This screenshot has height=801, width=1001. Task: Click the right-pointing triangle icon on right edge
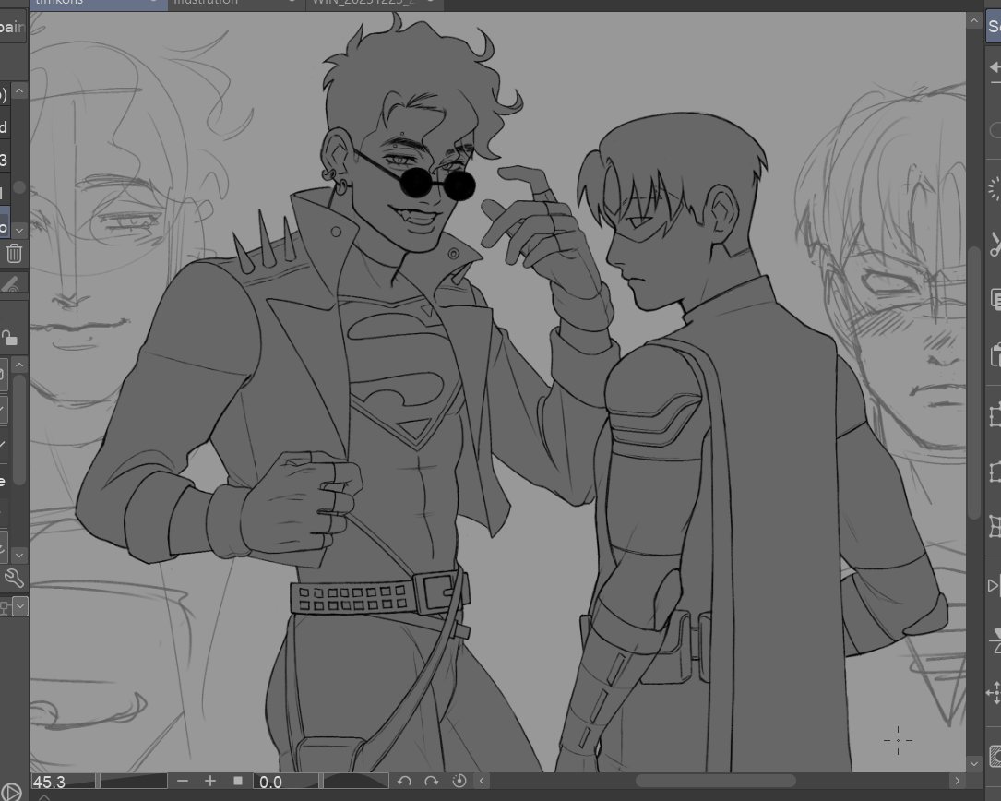[x=994, y=586]
